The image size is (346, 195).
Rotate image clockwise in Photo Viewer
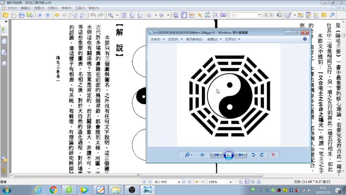[x=262, y=155]
